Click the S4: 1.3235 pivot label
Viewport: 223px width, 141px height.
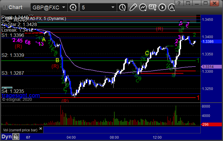click(13, 91)
